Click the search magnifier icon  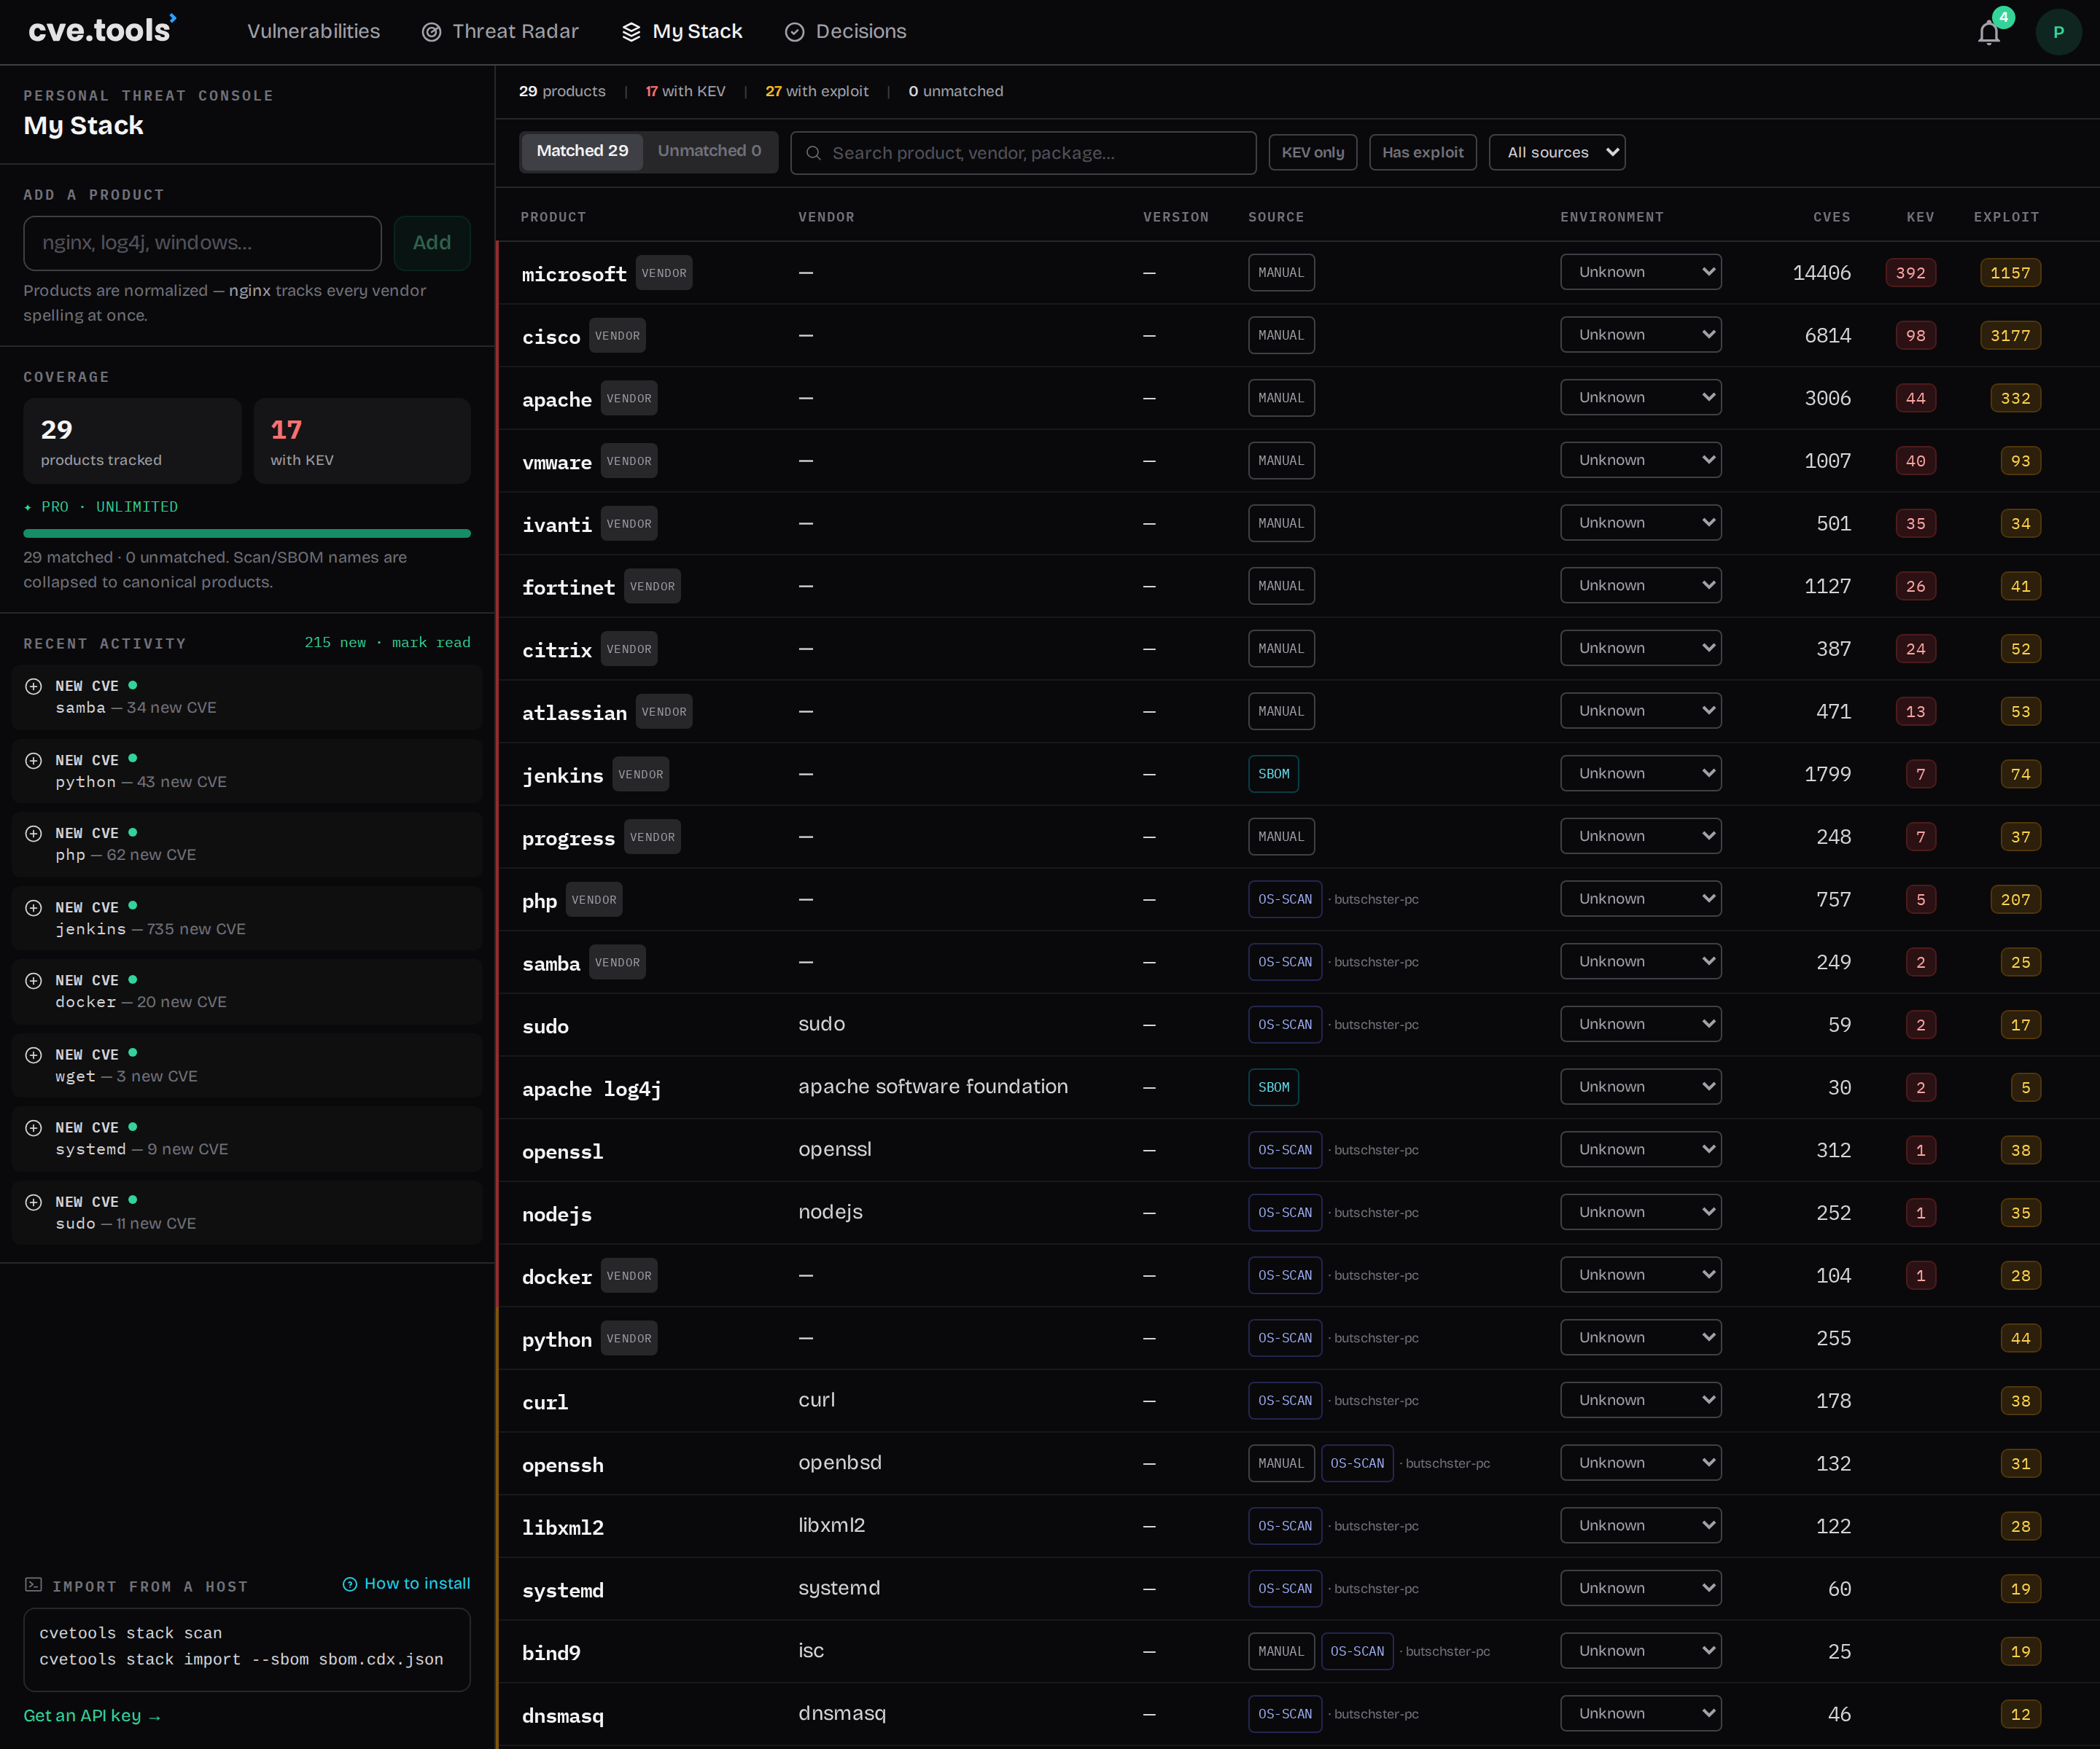coord(813,153)
